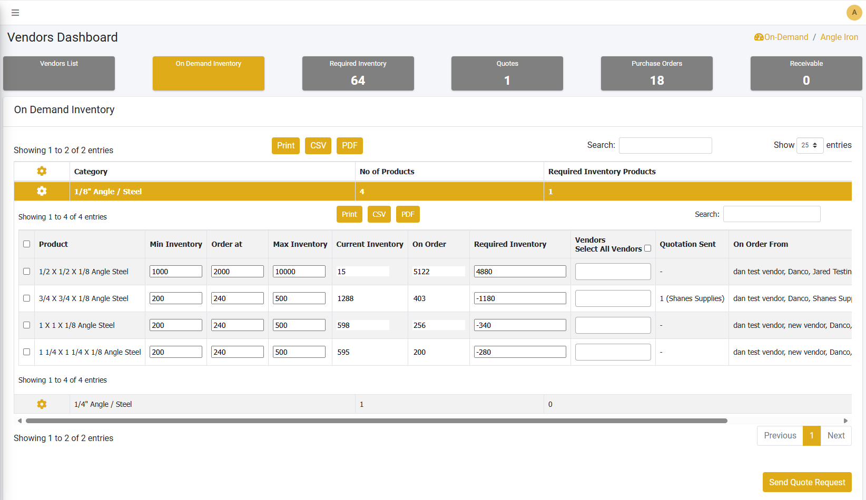Viewport: 866px width, 500px height.
Task: Open vendors selector for 1 1/4 X 1 1/4 row
Action: coord(613,352)
